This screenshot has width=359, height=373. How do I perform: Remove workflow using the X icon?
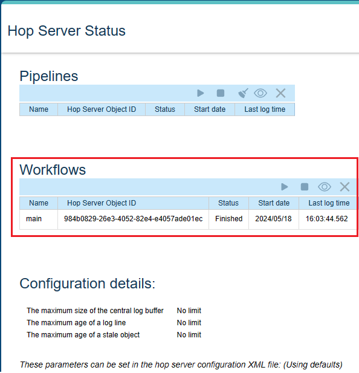pos(344,187)
